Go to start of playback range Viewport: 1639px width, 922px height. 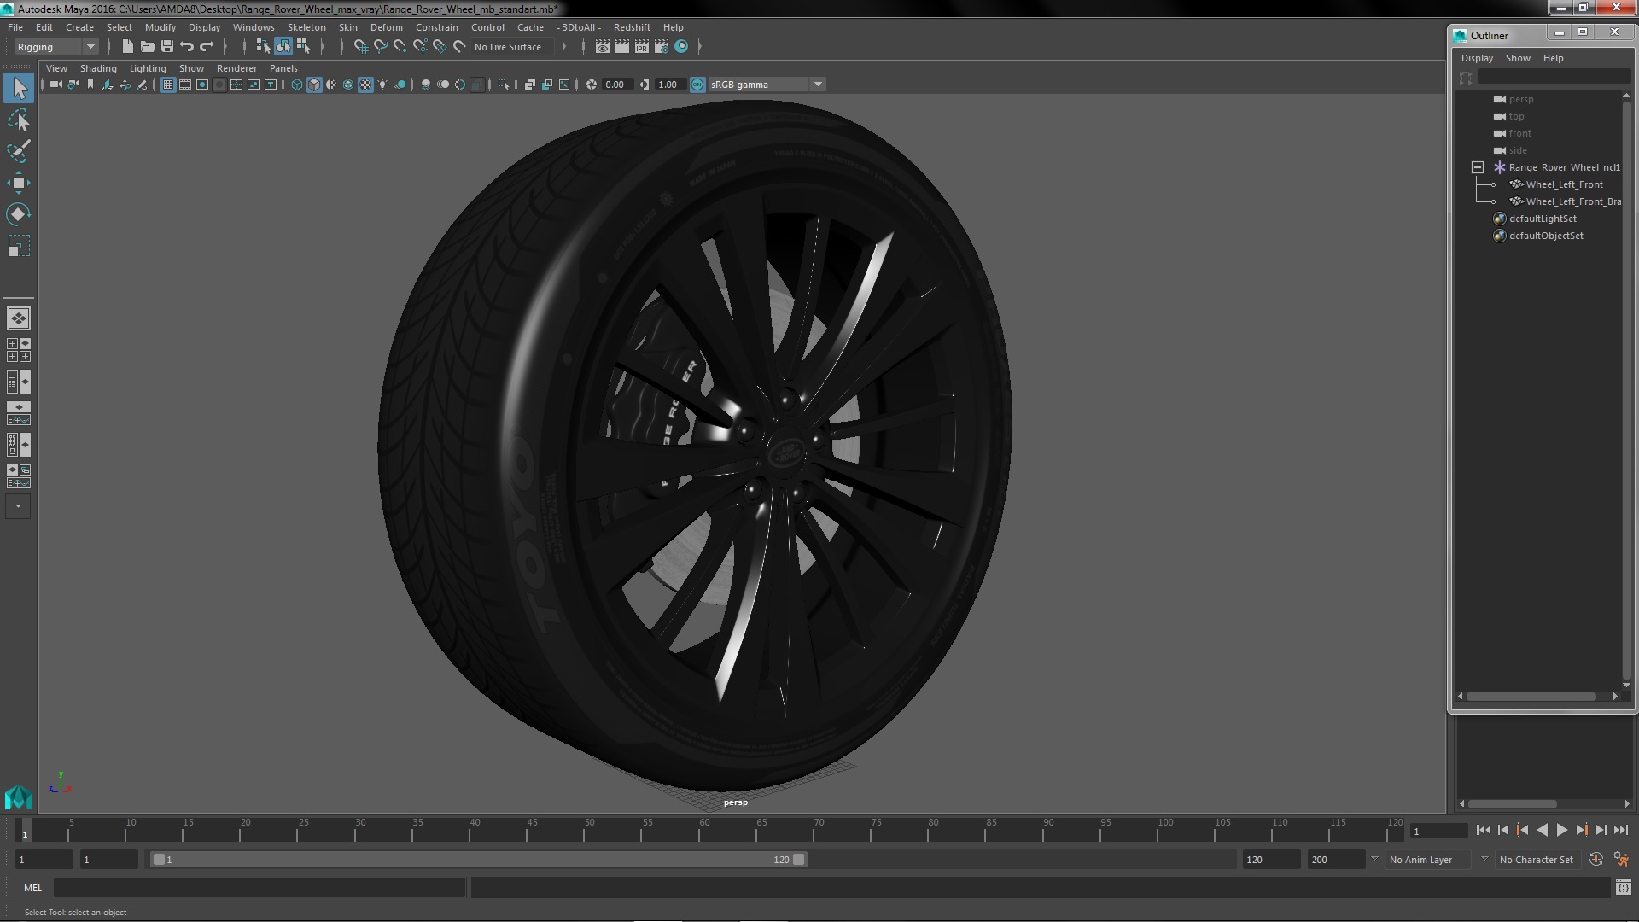pos(1484,830)
